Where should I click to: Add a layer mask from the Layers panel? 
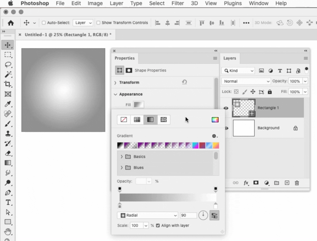pyautogui.click(x=256, y=183)
